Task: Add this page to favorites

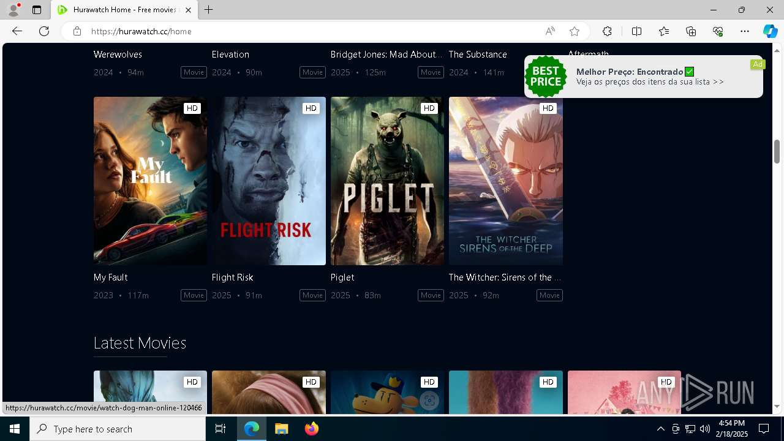Action: (575, 31)
